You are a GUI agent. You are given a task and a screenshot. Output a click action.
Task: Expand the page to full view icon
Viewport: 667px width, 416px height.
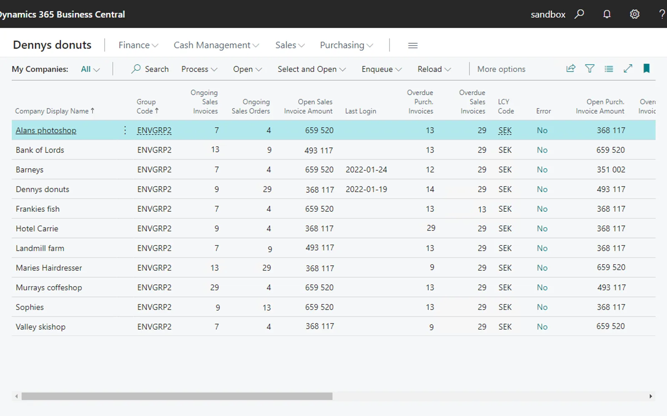628,69
